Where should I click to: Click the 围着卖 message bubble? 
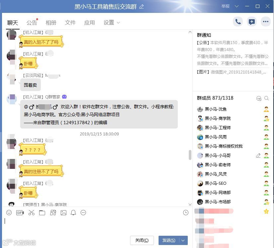(31, 85)
